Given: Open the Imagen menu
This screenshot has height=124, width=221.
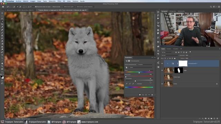Looking at the screenshot, I should point(33,1).
